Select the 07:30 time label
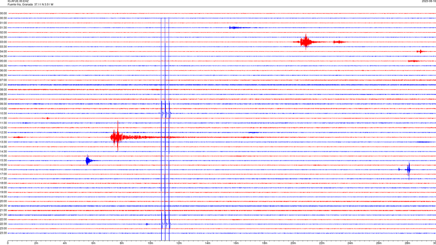The image size is (436, 245). [x=3, y=85]
